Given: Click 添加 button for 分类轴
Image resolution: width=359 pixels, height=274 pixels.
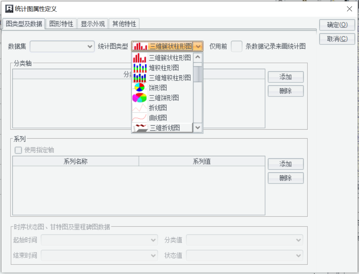Looking at the screenshot, I should (286, 77).
